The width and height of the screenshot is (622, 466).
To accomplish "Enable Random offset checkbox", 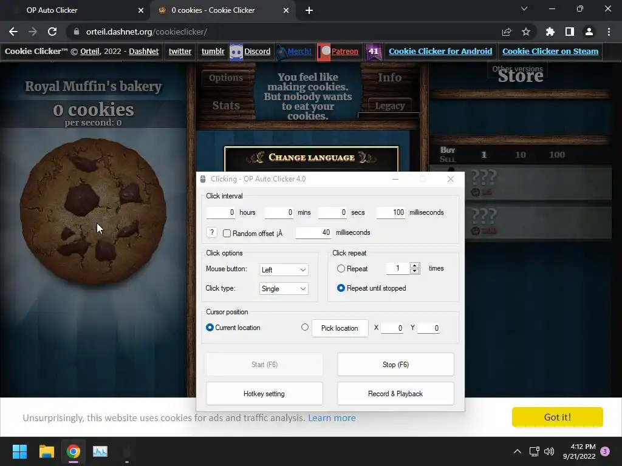I will (227, 234).
